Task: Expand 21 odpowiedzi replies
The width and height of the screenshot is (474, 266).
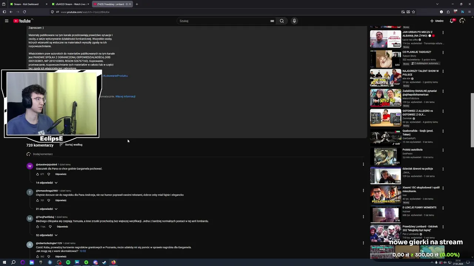Action: tap(47, 209)
